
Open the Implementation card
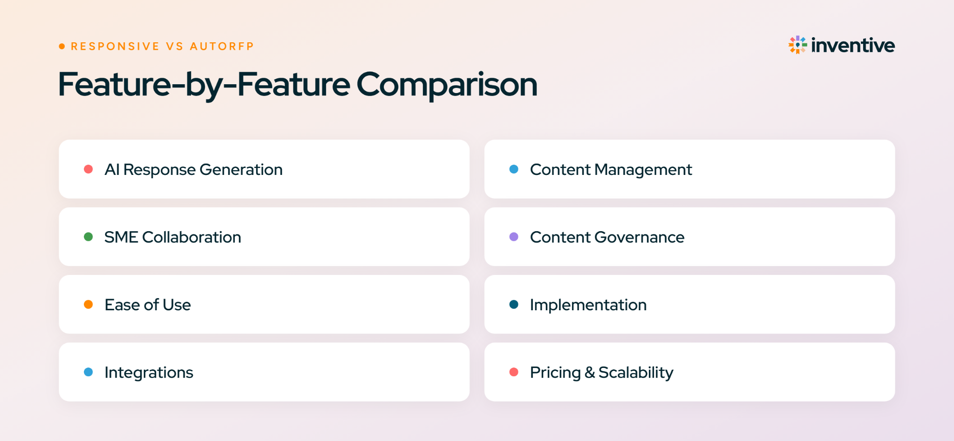point(689,304)
